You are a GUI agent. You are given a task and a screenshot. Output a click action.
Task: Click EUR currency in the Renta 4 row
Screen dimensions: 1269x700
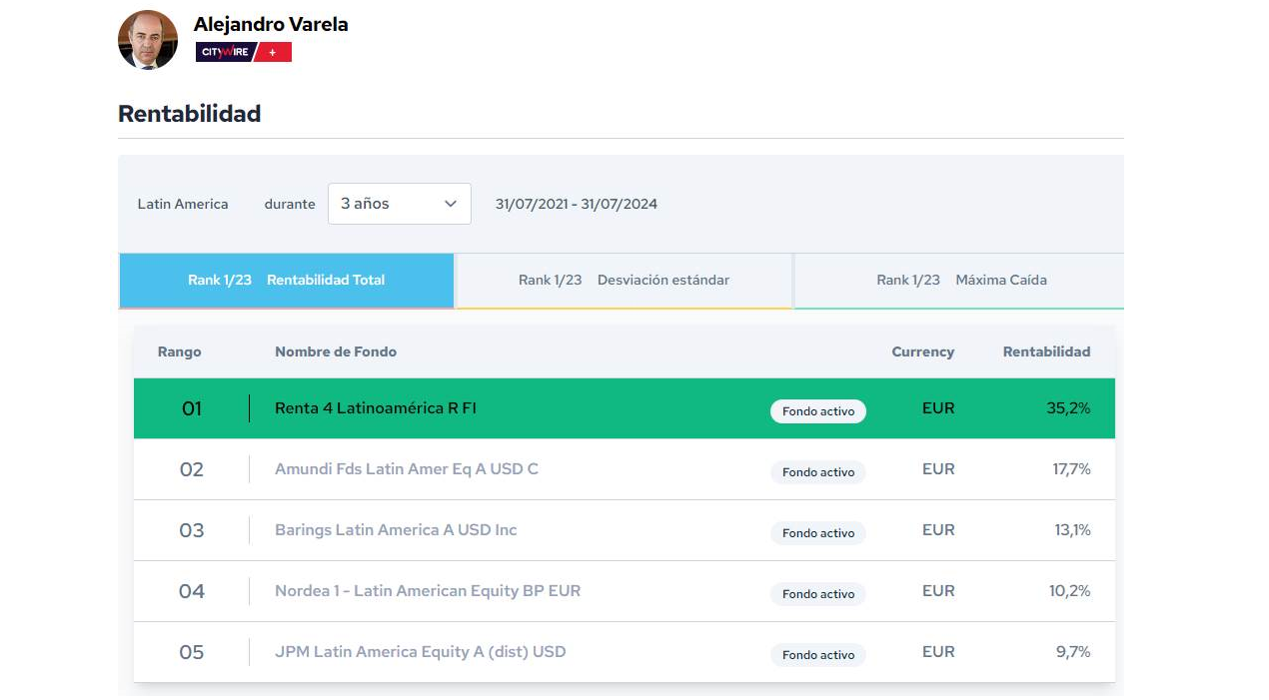point(938,408)
